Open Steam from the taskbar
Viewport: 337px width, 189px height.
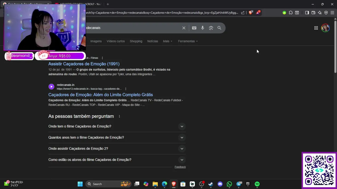point(211,184)
